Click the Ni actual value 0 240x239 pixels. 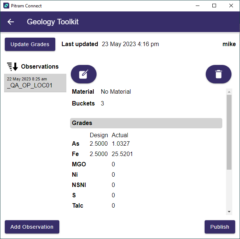pos(113,174)
